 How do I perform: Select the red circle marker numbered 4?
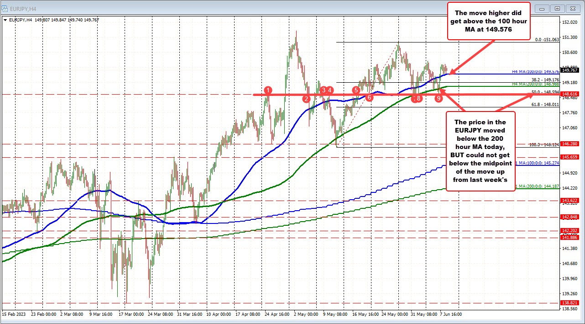pyautogui.click(x=330, y=90)
